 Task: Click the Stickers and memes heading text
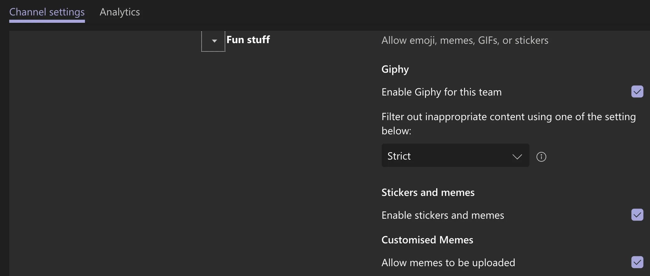coord(428,192)
